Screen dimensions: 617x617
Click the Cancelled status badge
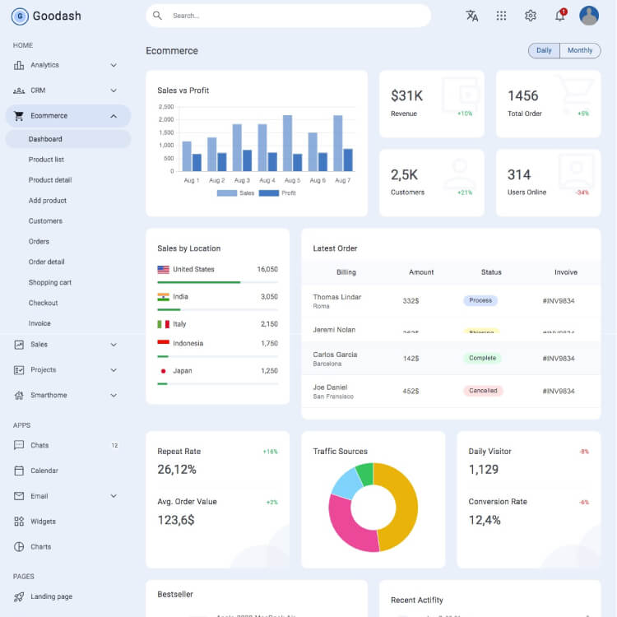click(x=483, y=391)
